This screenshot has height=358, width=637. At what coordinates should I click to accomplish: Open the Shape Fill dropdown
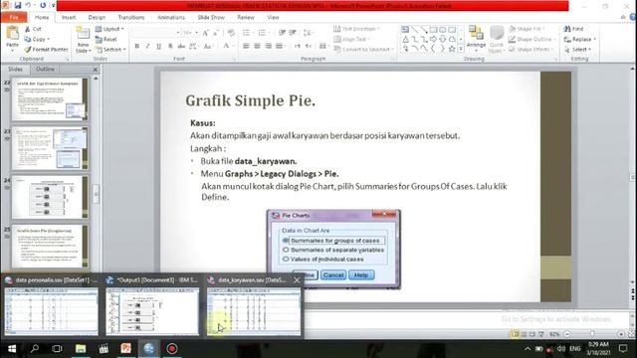(527, 29)
